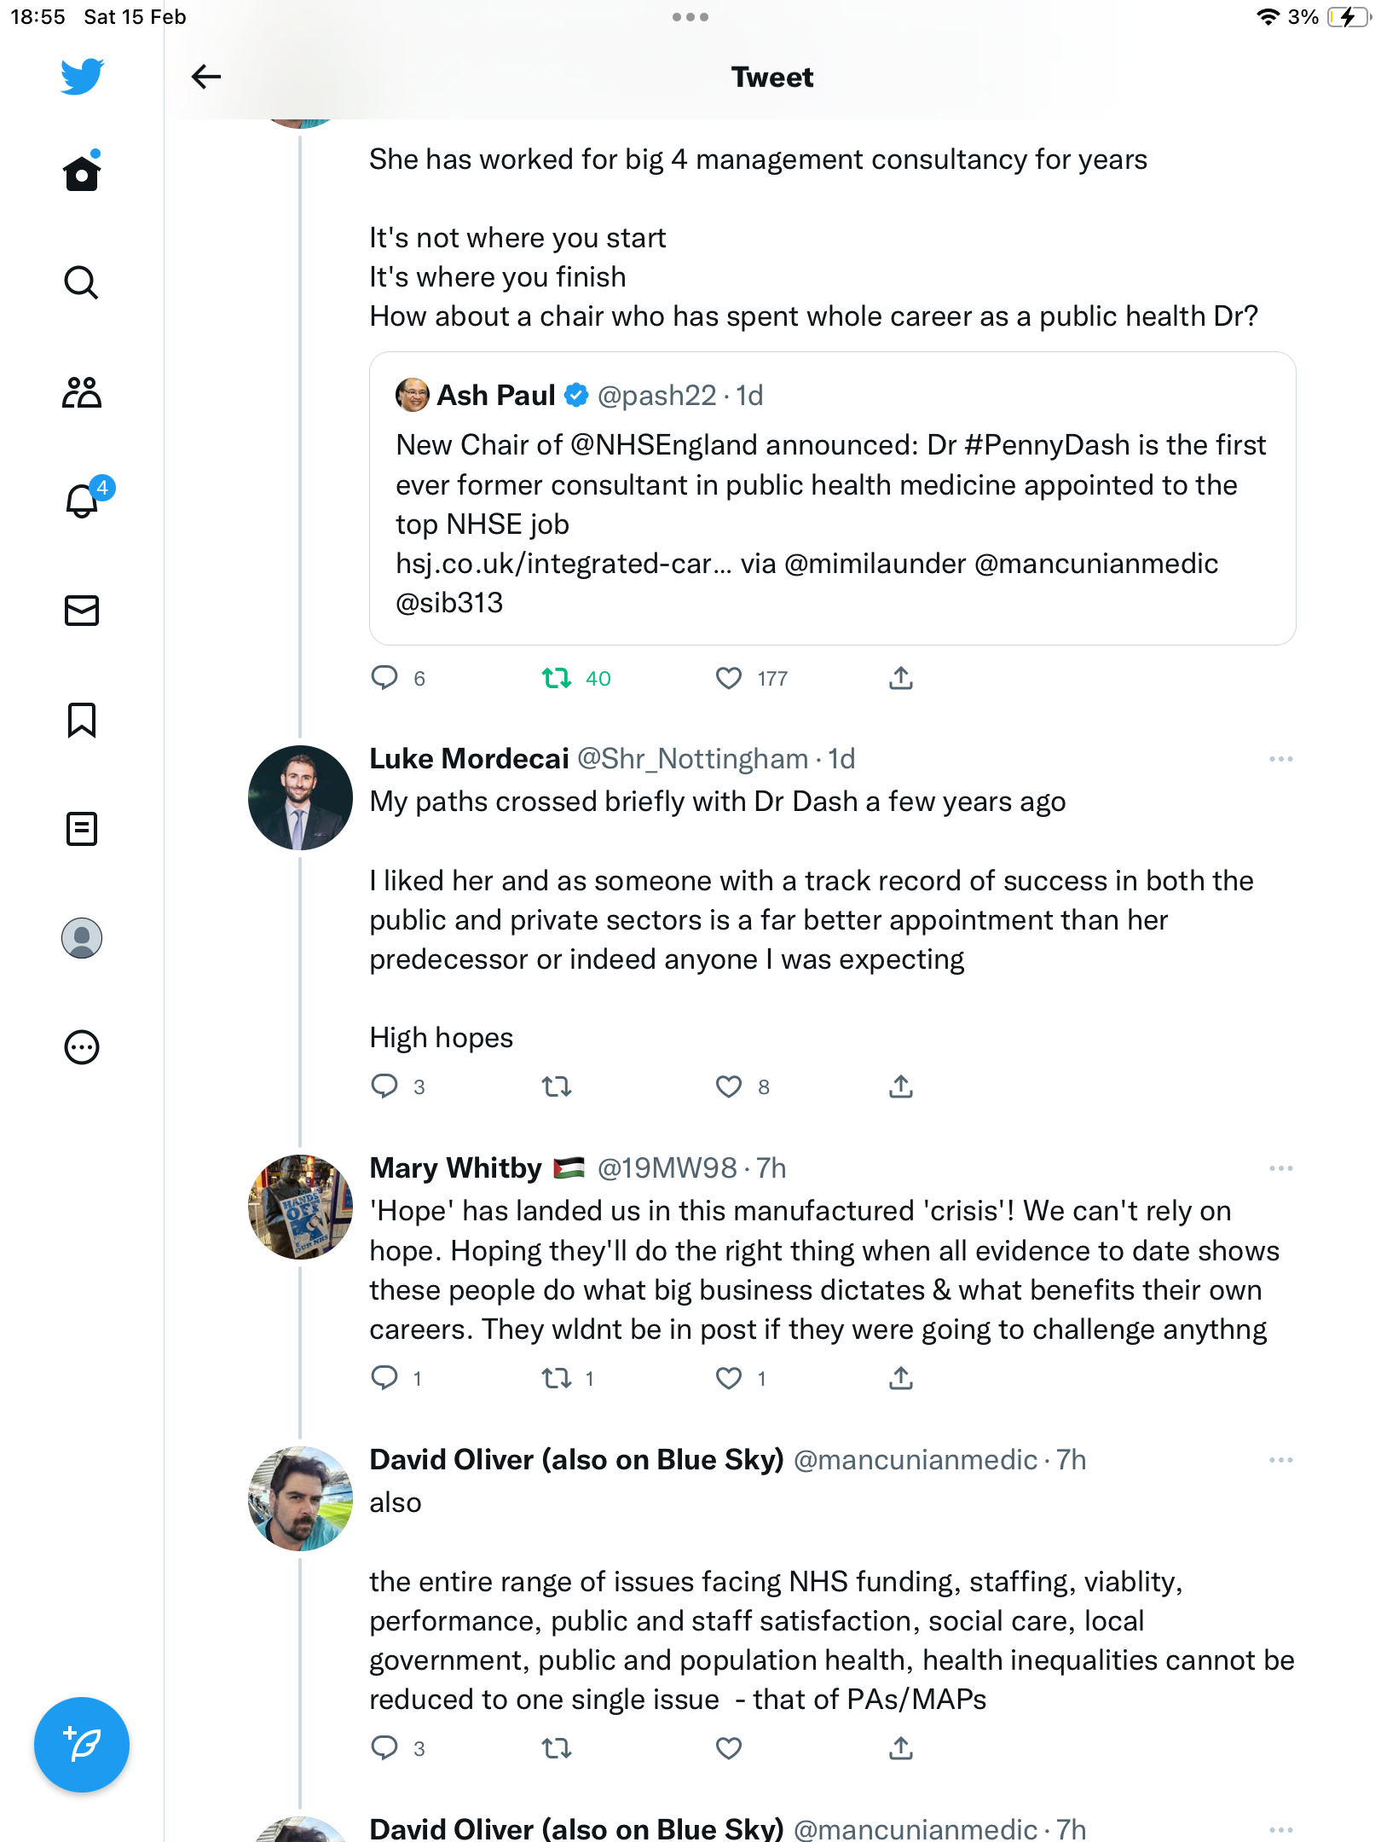Screen dimensions: 1381x1842
Task: Open the Lists icon in sidebar
Action: [x=81, y=829]
